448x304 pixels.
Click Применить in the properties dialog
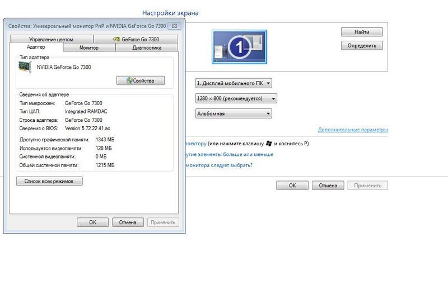tap(163, 222)
